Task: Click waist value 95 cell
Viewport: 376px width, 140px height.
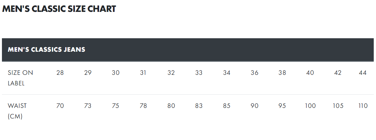Action: click(x=282, y=106)
